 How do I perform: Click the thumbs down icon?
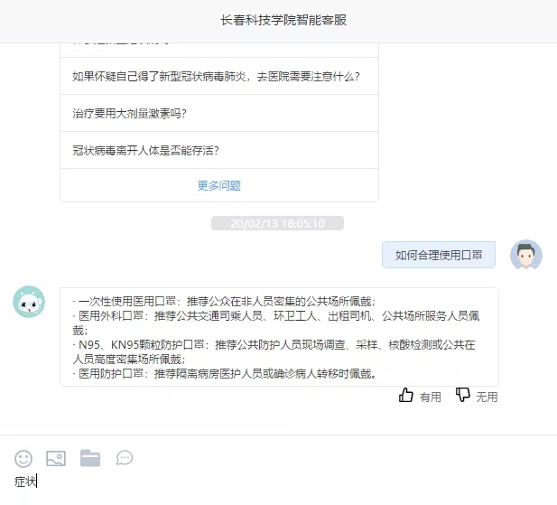[x=463, y=396]
